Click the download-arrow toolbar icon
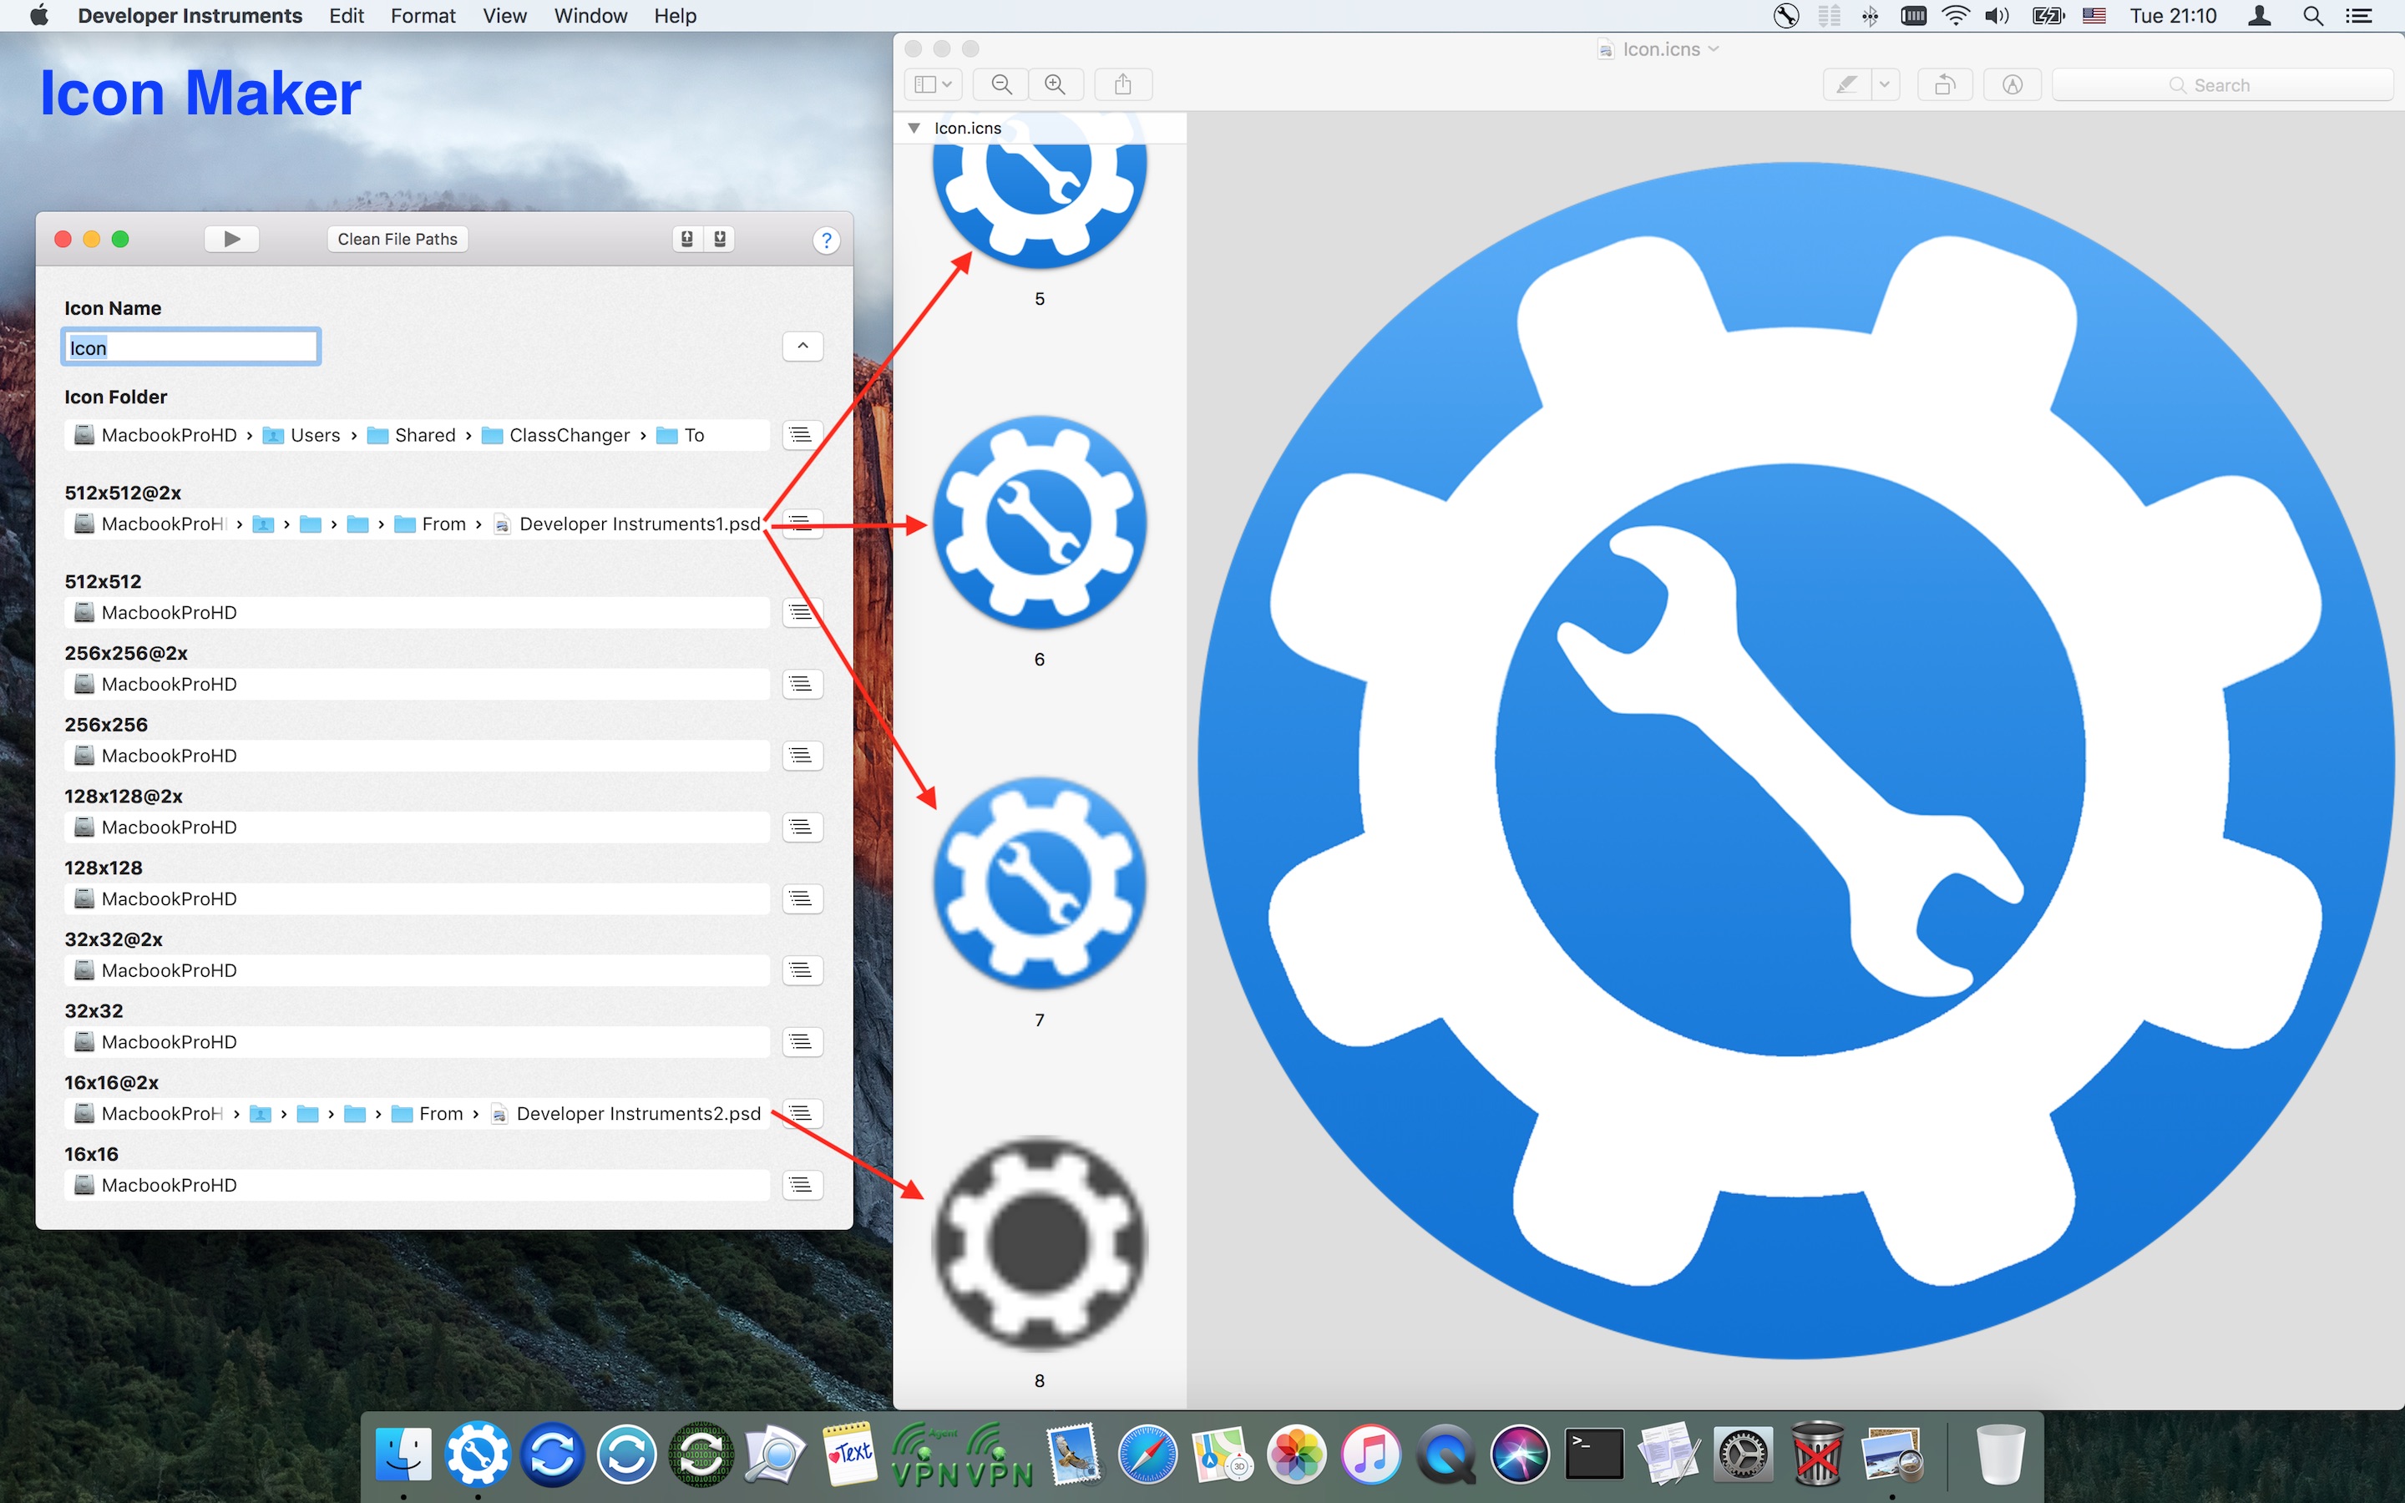Viewport: 2405px width, 1503px height. click(x=721, y=239)
